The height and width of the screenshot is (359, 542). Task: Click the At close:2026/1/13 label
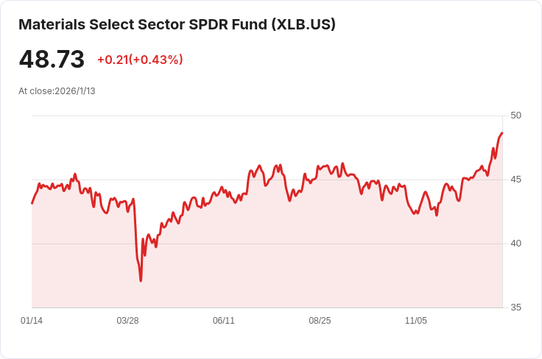click(x=57, y=90)
